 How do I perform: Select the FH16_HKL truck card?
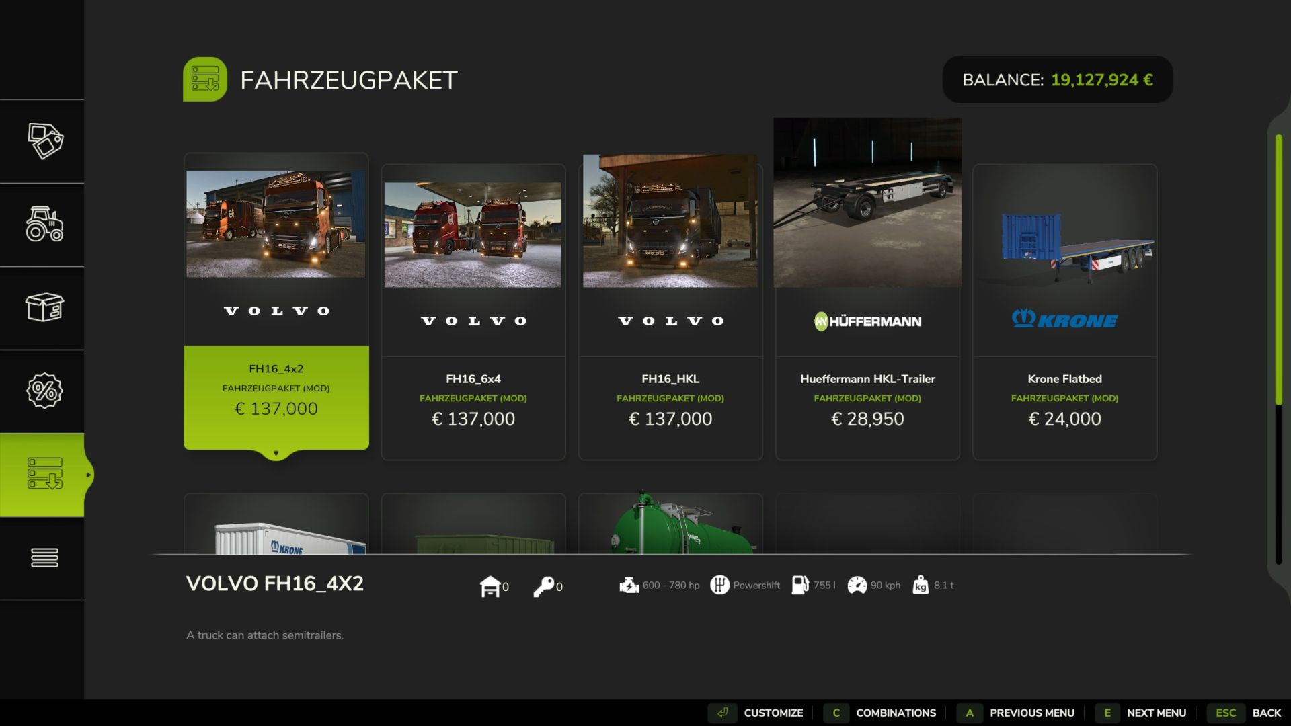pos(670,313)
